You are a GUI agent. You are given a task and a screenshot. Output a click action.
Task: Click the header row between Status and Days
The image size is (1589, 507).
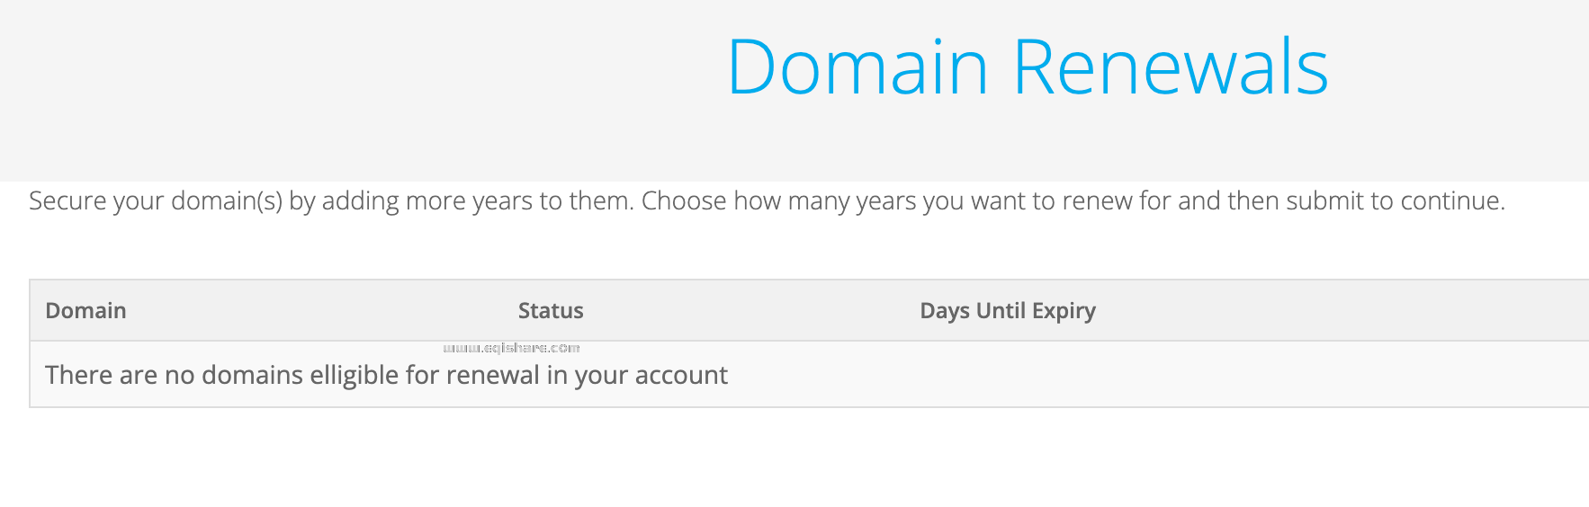click(747, 311)
